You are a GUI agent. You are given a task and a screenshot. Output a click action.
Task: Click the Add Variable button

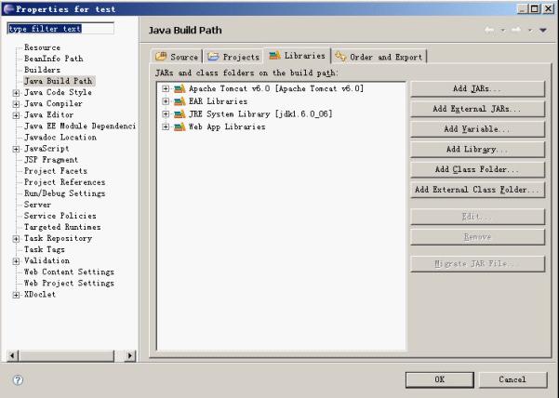tap(477, 129)
